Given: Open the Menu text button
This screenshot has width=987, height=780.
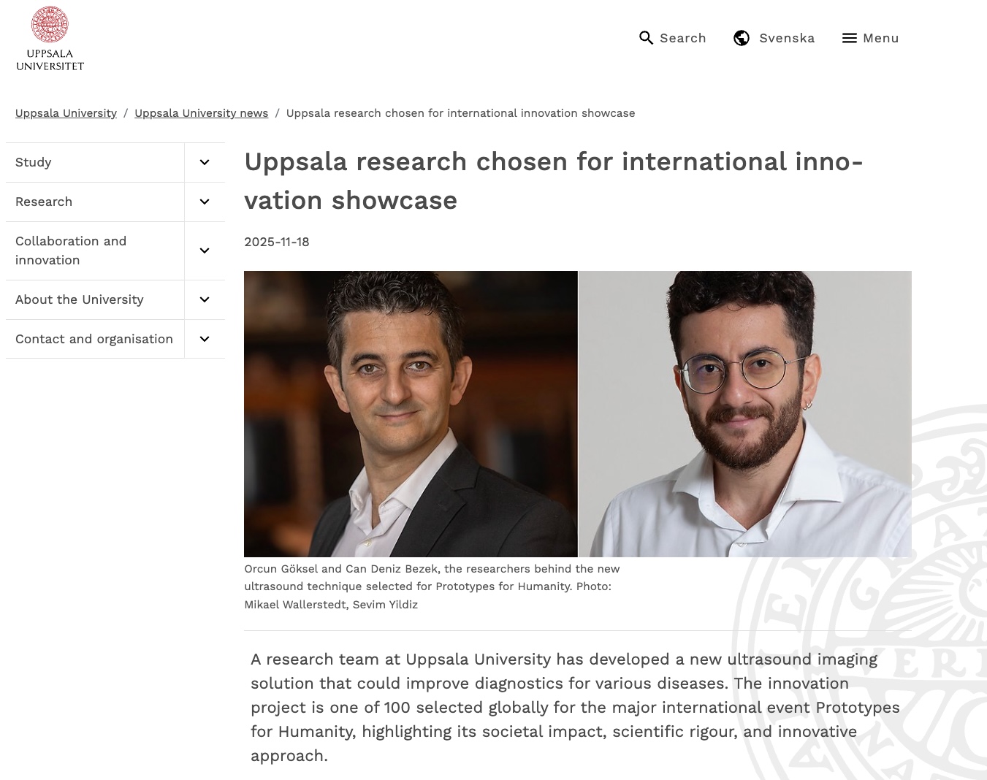Looking at the screenshot, I should (881, 38).
